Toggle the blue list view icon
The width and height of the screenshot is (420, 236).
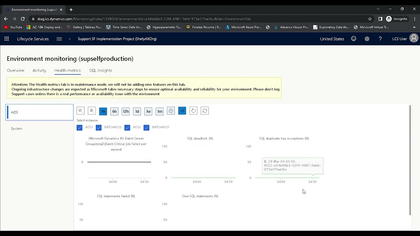pyautogui.click(x=182, y=111)
